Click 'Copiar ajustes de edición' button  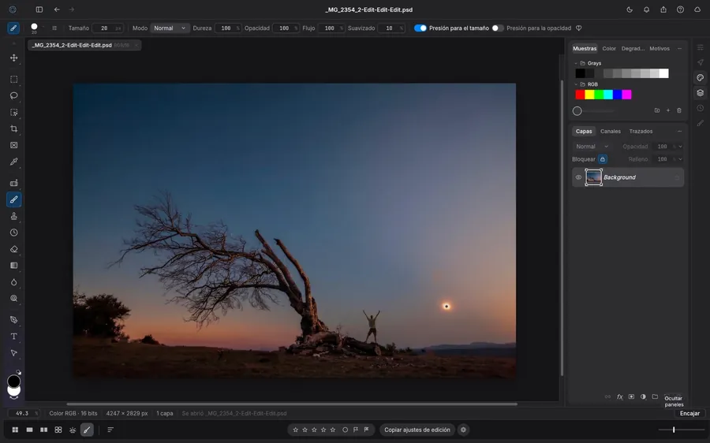417,430
